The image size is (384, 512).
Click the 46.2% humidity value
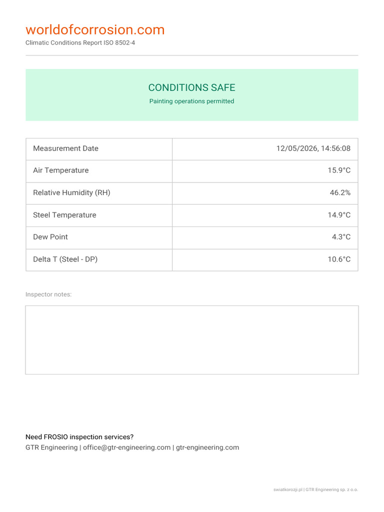340,192
